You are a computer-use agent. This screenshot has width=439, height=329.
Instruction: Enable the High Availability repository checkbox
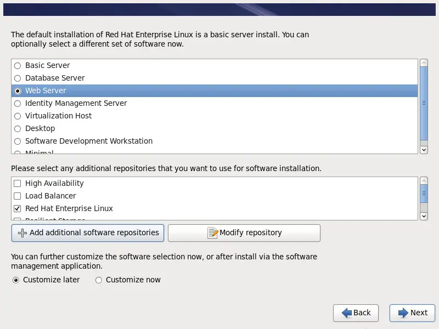point(18,183)
